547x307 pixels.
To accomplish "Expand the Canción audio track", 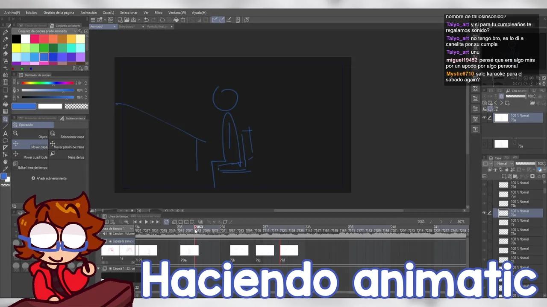I will [110, 234].
